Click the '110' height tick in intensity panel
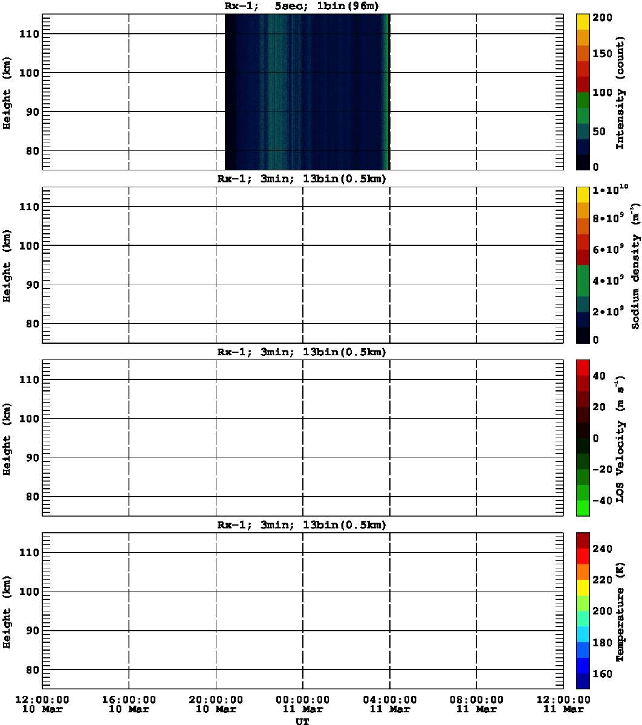The height and width of the screenshot is (725, 642). click(x=29, y=34)
